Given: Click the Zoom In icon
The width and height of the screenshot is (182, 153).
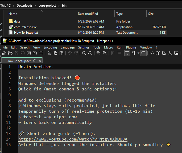Looking at the screenshot, I should 98,53.
